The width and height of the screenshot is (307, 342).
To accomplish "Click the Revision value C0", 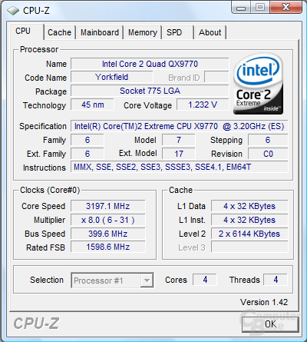I will coord(268,154).
